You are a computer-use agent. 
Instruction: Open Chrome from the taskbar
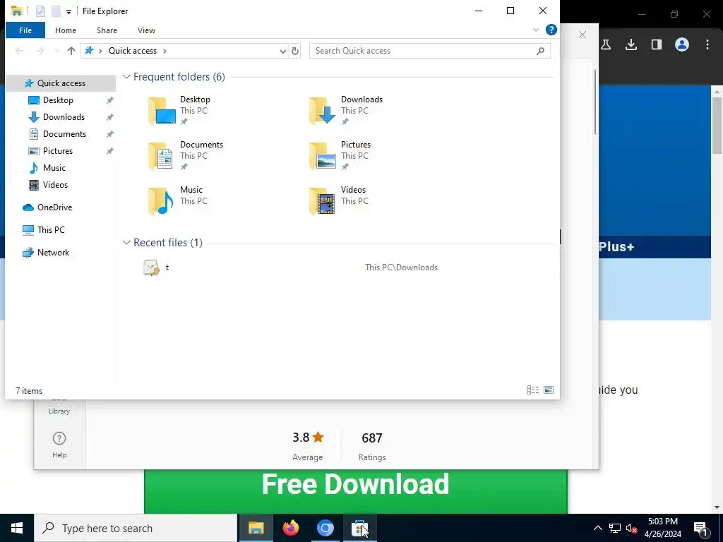coord(325,528)
